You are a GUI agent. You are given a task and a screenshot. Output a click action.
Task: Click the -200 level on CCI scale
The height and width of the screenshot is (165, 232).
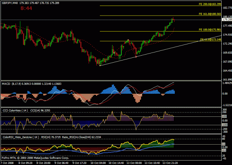225,129
